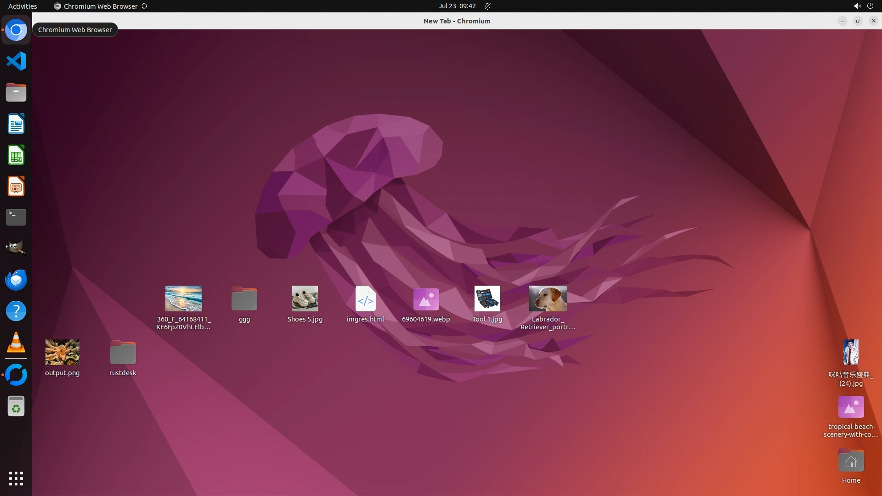Screen dimensions: 882x496
Task: Toggle the do-not-disturb bell icon
Action: tap(487, 6)
